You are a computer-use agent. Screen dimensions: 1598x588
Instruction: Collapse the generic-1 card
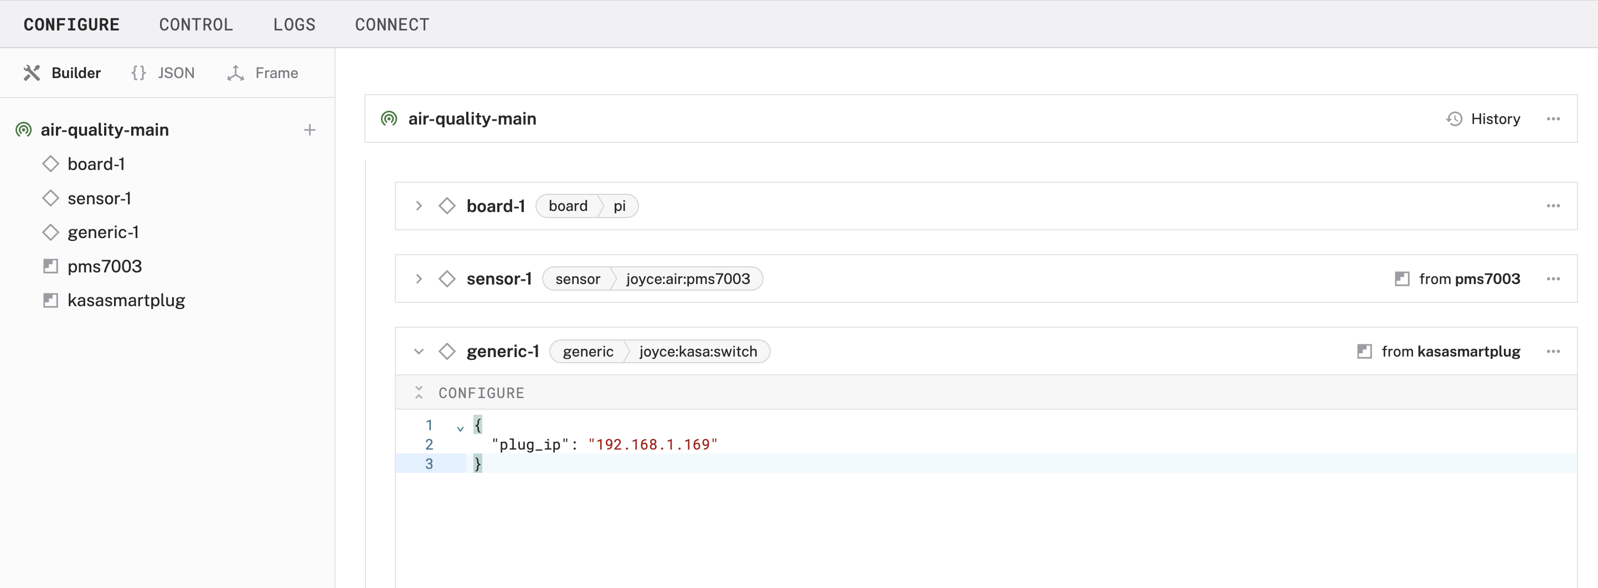(x=419, y=352)
